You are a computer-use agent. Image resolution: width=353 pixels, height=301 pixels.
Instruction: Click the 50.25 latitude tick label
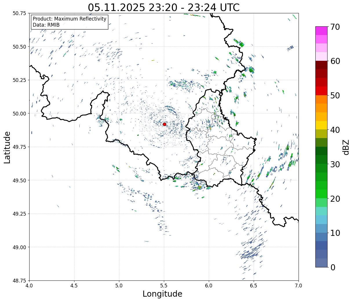pos(19,80)
